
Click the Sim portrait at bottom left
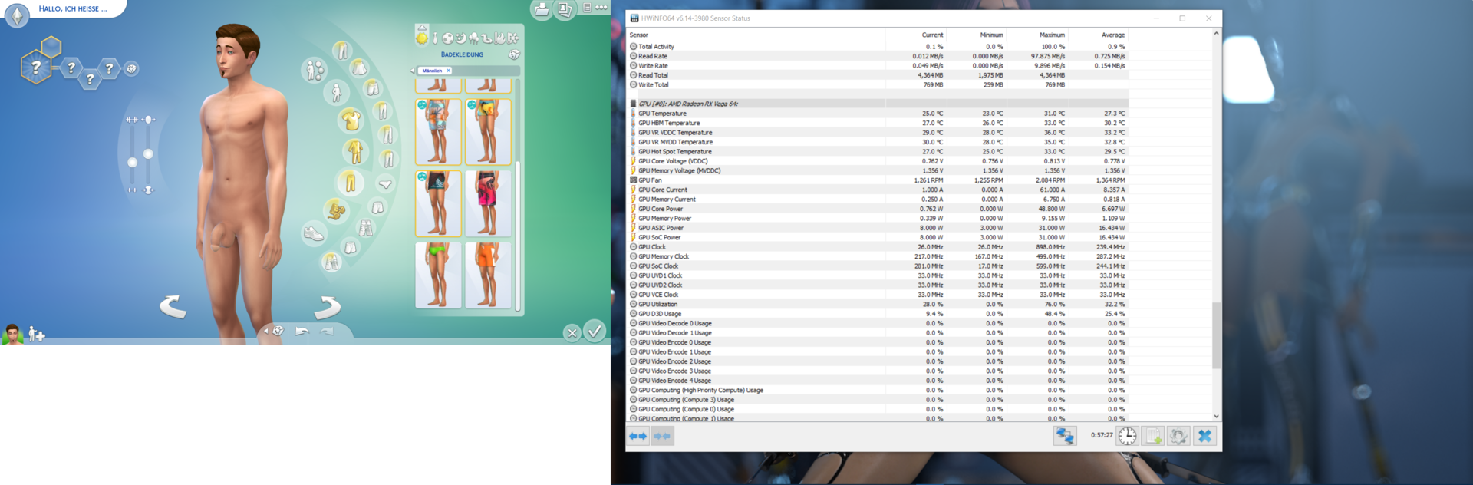point(12,333)
